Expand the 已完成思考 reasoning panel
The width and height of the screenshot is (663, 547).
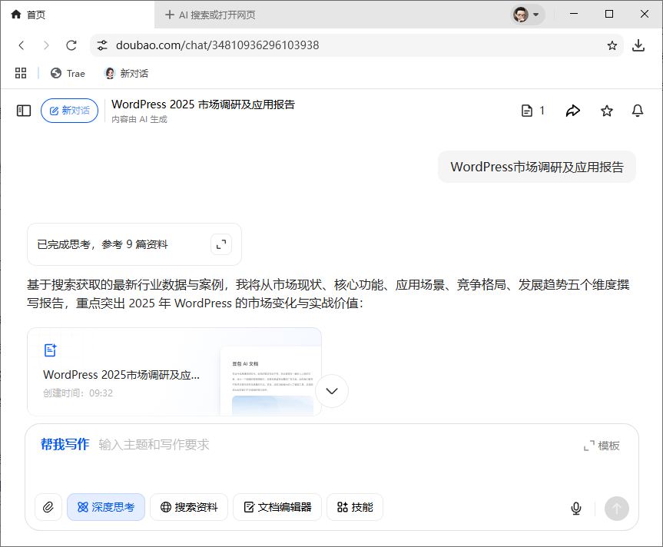point(220,244)
